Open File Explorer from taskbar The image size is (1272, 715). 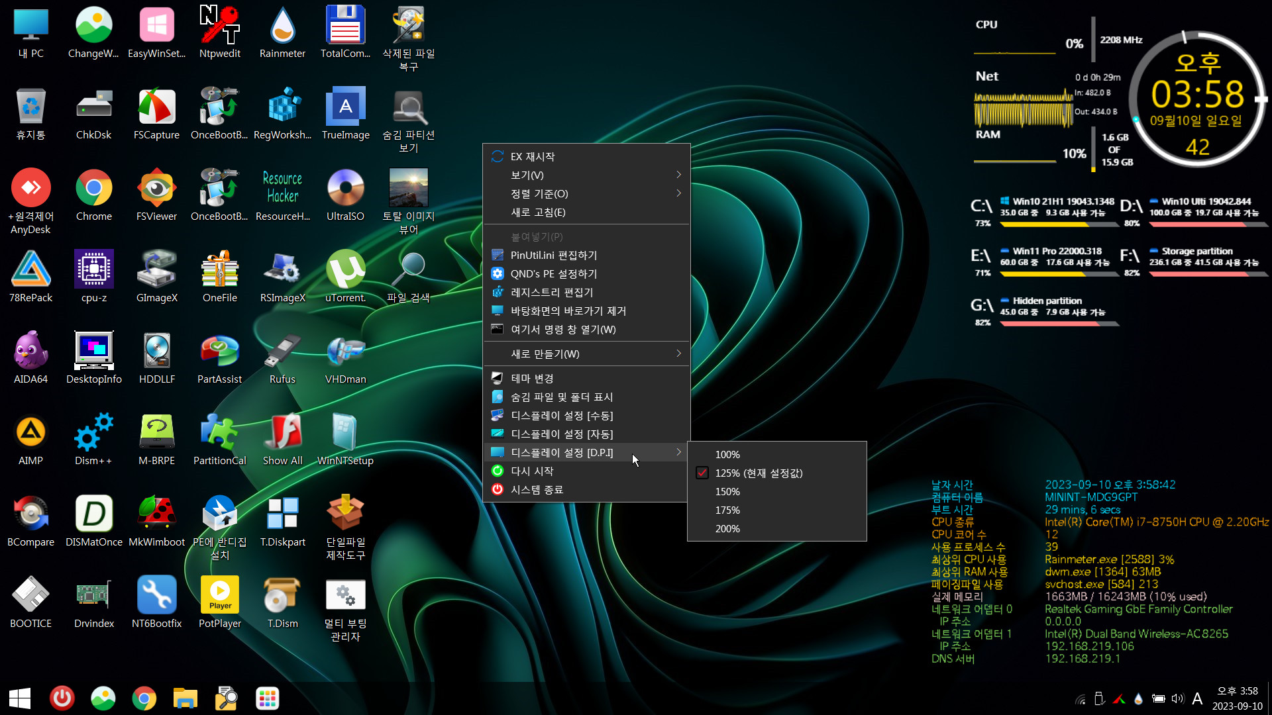click(185, 698)
